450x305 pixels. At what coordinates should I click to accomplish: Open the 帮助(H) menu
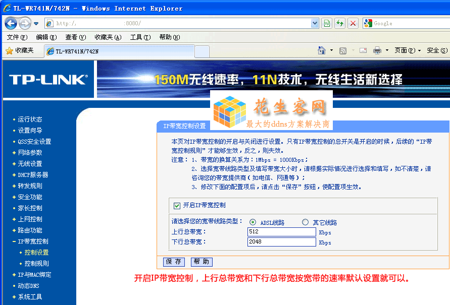point(170,37)
